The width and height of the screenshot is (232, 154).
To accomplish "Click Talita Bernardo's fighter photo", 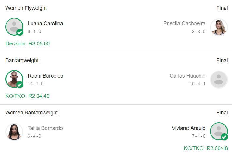I will tap(14, 131).
